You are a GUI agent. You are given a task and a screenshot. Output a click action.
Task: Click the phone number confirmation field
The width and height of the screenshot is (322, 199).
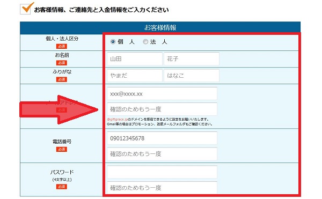(162, 153)
